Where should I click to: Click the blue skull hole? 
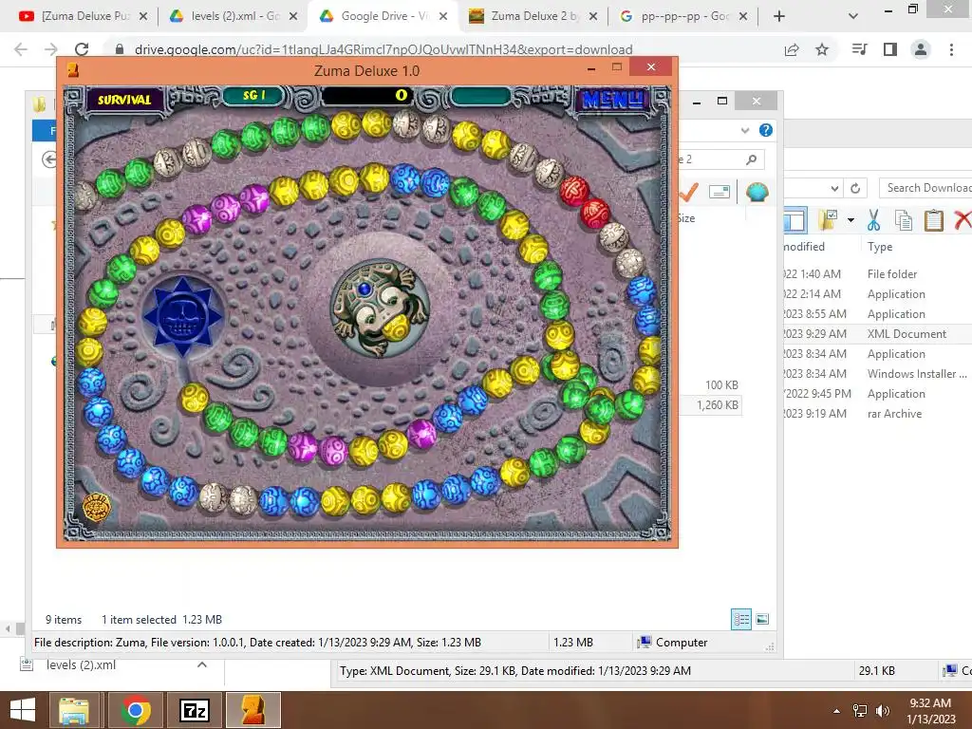(182, 316)
